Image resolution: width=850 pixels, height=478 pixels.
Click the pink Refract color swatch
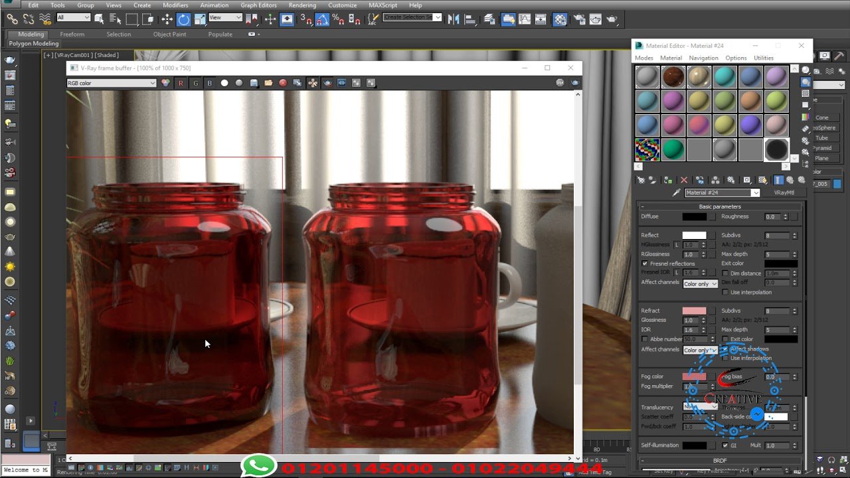pos(694,311)
